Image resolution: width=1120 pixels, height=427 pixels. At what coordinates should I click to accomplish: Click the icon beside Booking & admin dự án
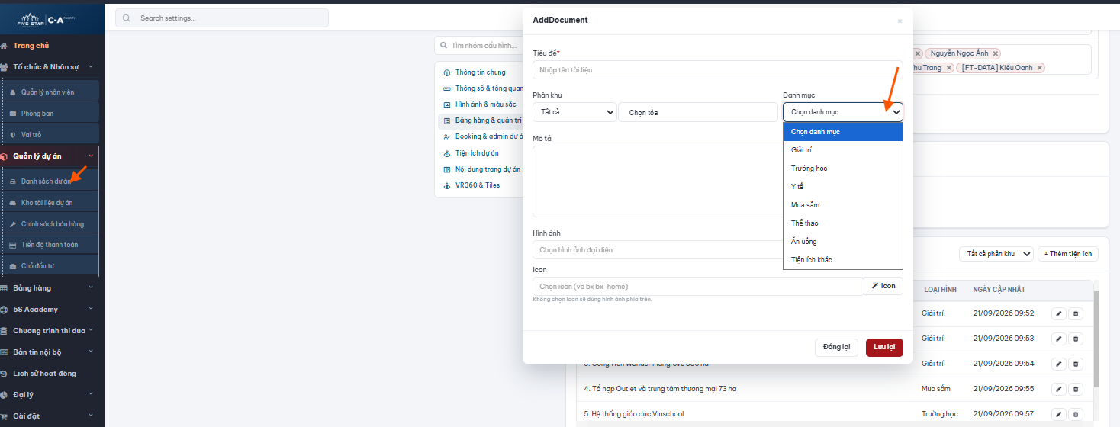coord(447,136)
